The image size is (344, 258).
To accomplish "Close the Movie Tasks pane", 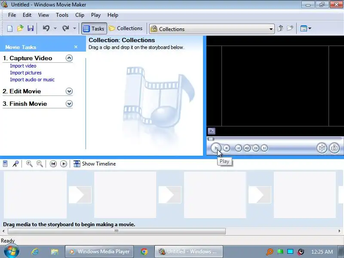I will pos(76,47).
